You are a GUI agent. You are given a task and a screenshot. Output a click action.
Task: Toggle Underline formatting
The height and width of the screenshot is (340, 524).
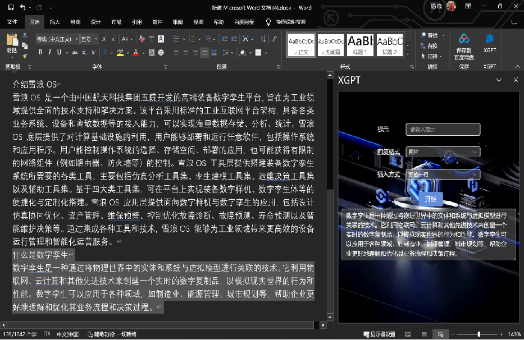[x=59, y=52]
